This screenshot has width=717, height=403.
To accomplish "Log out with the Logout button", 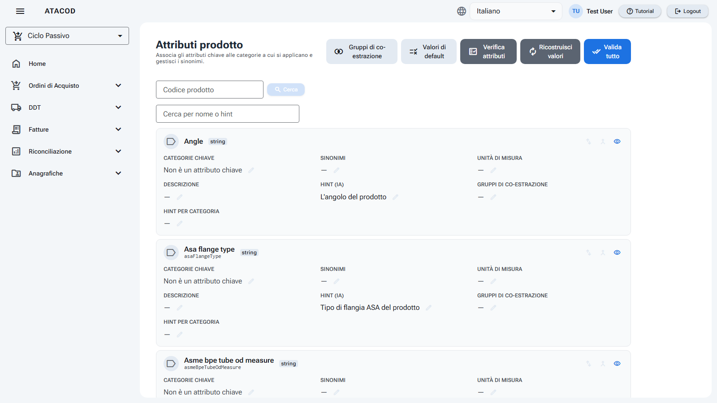I will click(688, 11).
